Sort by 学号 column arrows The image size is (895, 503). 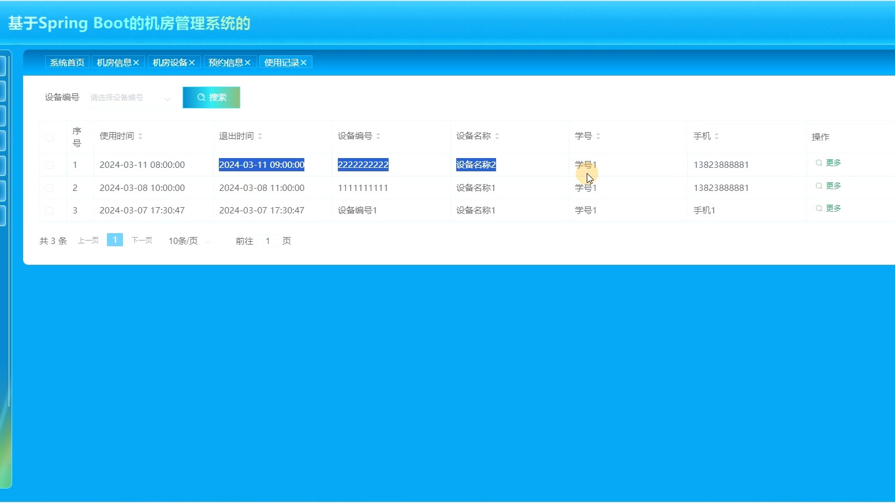click(x=598, y=136)
